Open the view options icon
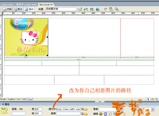159x116 pixels. point(111,9)
